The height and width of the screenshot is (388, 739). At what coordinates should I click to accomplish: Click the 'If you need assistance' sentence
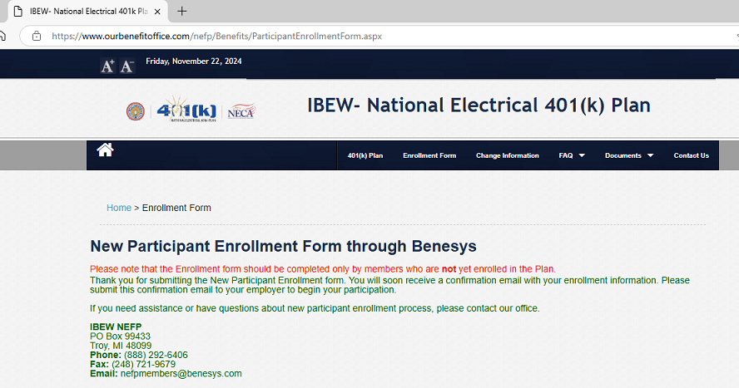coord(315,308)
